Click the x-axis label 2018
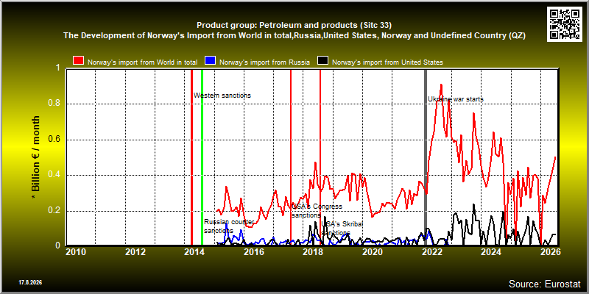The image size is (589, 294). tap(314, 251)
